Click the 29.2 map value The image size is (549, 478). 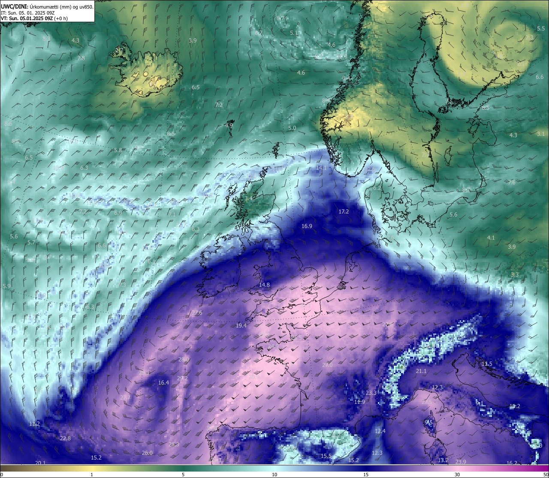point(182,378)
